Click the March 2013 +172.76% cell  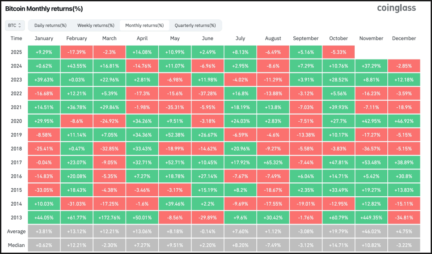point(109,218)
